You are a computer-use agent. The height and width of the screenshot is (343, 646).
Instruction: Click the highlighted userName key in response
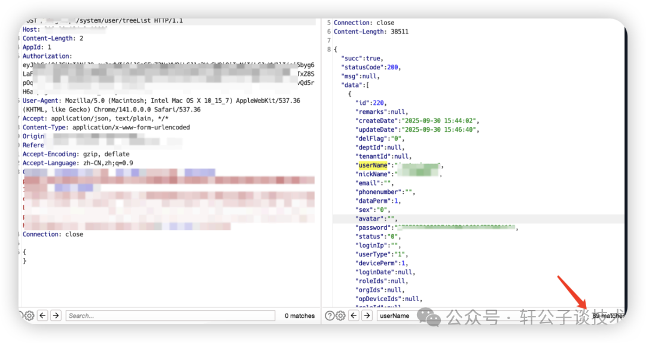[373, 165]
